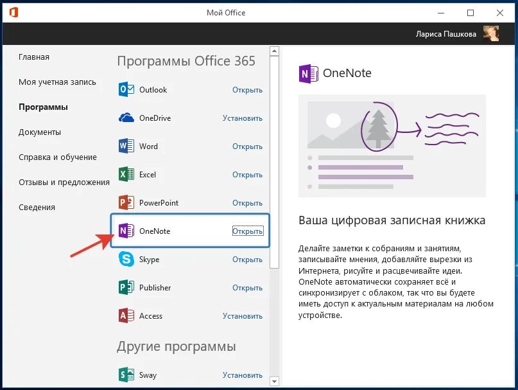The width and height of the screenshot is (518, 390).
Task: Click the Word app icon
Action: click(126, 146)
